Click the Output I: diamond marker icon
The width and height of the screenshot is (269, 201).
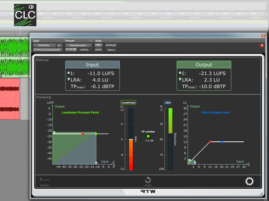click(x=180, y=73)
